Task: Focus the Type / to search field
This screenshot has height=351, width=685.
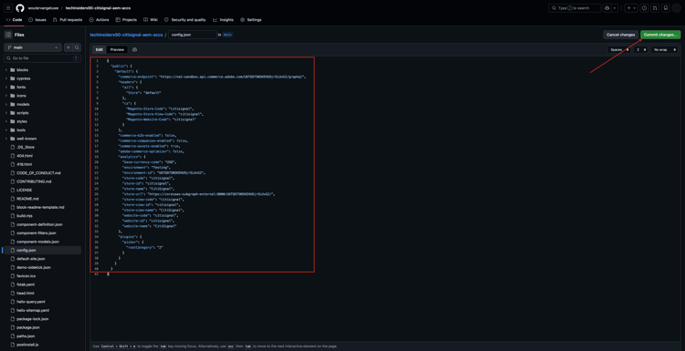Action: click(574, 8)
